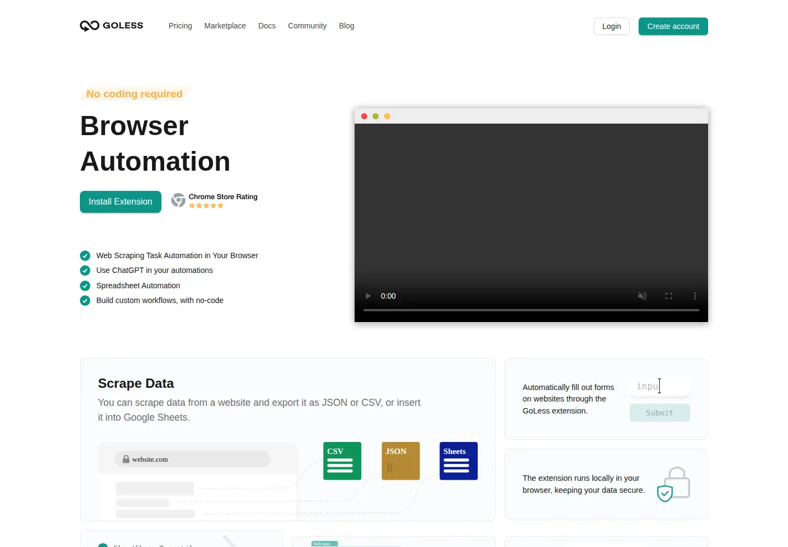This screenshot has width=788, height=547.
Task: Click the Sheets file icon
Action: click(459, 461)
